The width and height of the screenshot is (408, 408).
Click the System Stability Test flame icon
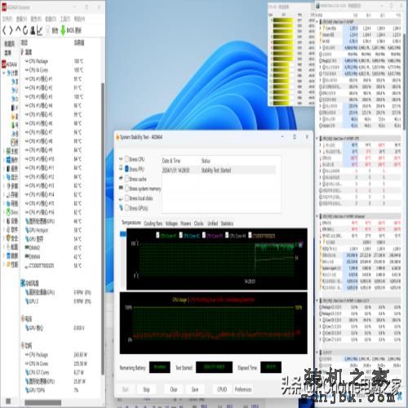118,137
